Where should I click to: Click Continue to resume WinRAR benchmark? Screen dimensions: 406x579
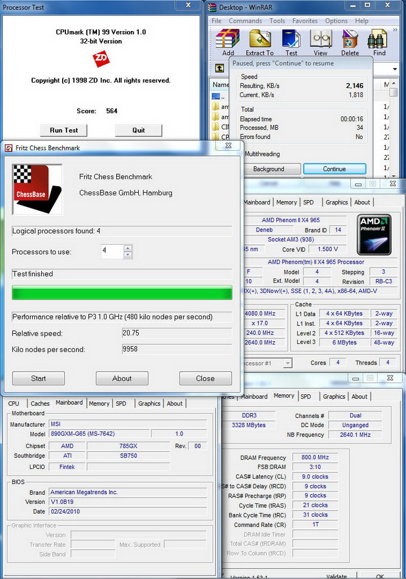[x=334, y=169]
